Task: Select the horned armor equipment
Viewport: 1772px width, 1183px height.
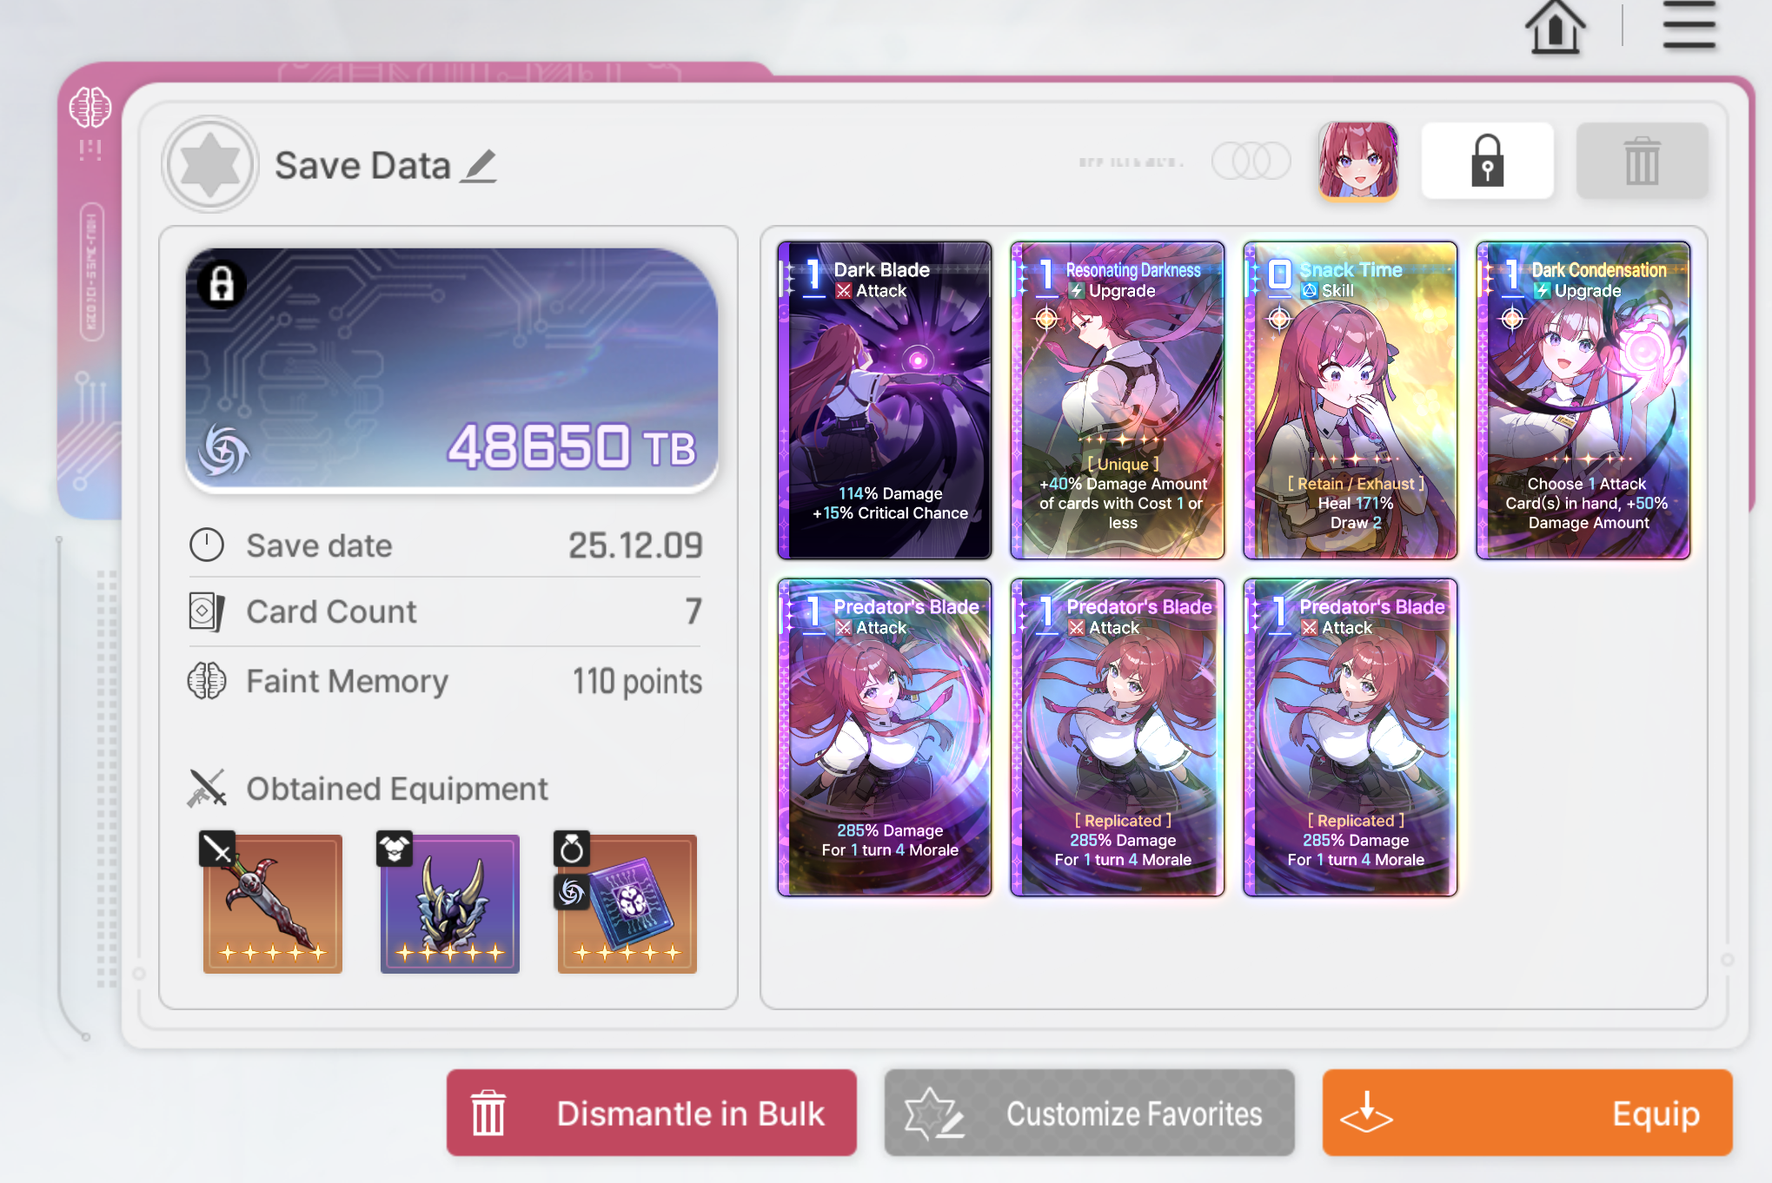Action: click(450, 903)
